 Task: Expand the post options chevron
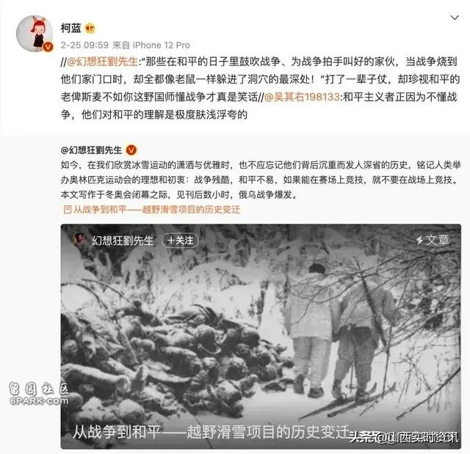tap(455, 18)
